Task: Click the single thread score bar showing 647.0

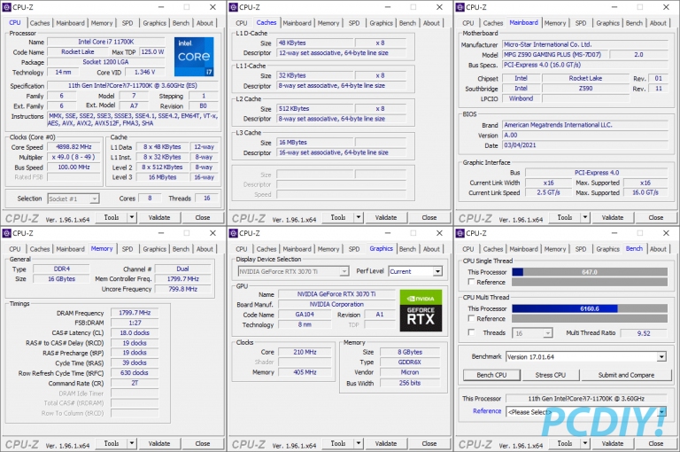Action: (x=590, y=272)
